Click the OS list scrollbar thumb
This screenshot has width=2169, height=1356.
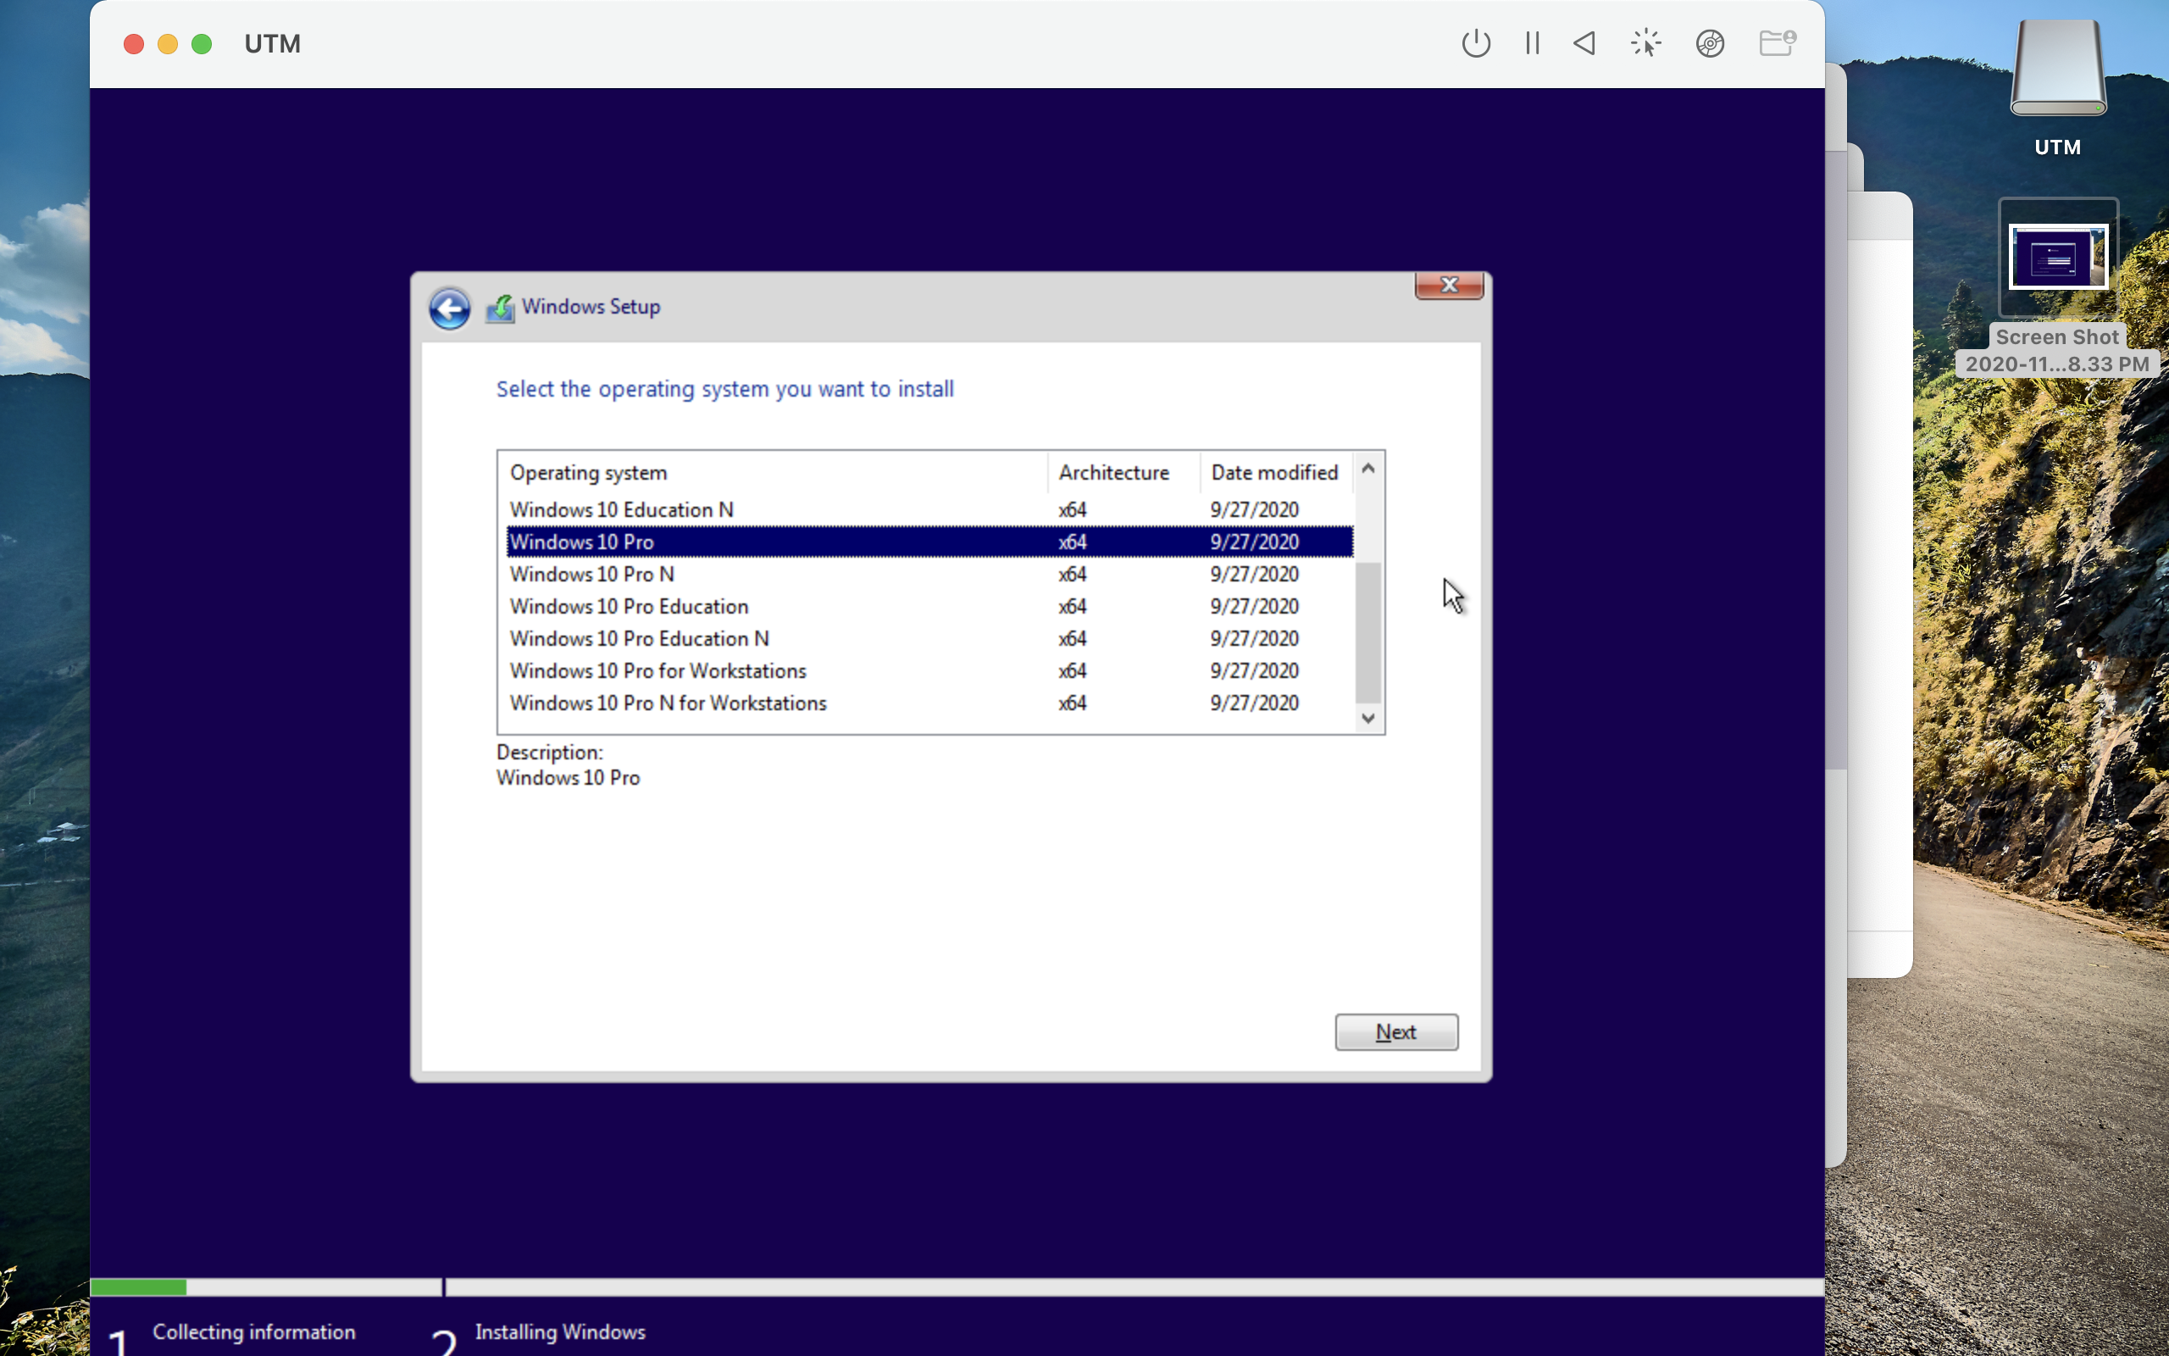coord(1367,632)
